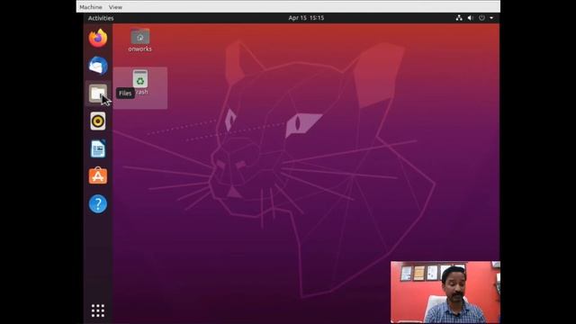The image size is (576, 324).
Task: Open Thunderbird Mail in the dock
Action: click(x=98, y=66)
